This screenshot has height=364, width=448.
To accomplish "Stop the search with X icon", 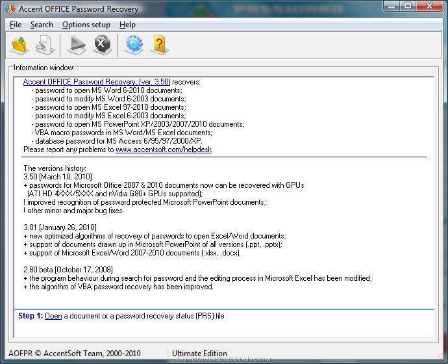I will point(103,45).
